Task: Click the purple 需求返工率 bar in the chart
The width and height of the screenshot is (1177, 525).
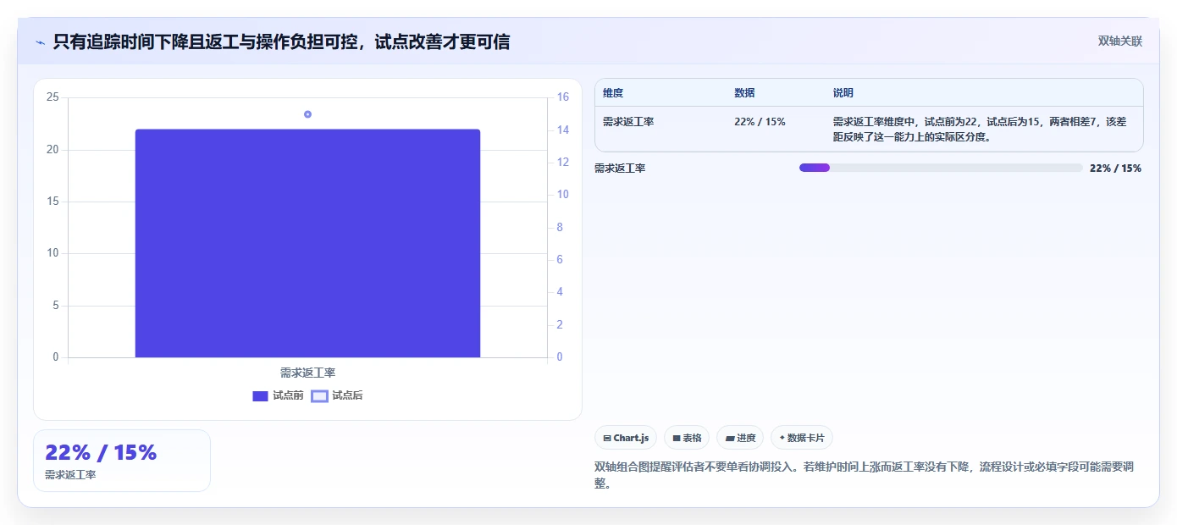Action: tap(307, 243)
